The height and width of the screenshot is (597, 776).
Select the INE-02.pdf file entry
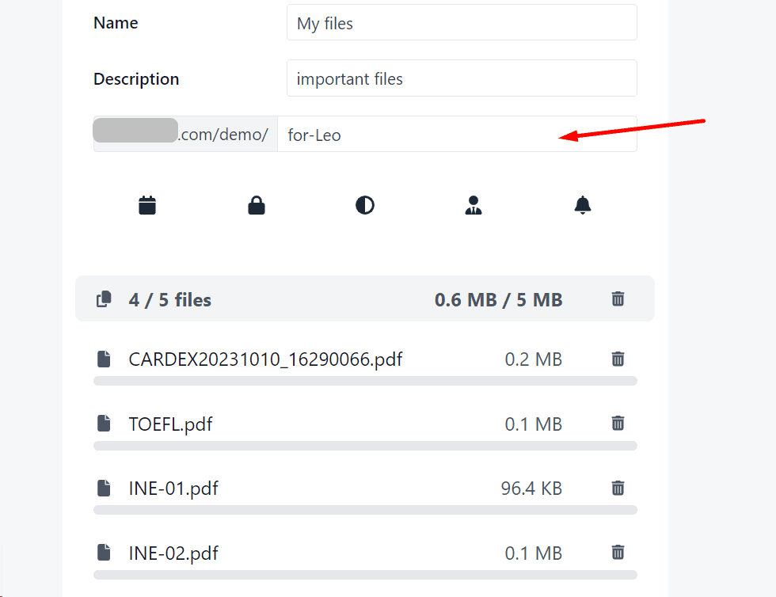pyautogui.click(x=173, y=552)
